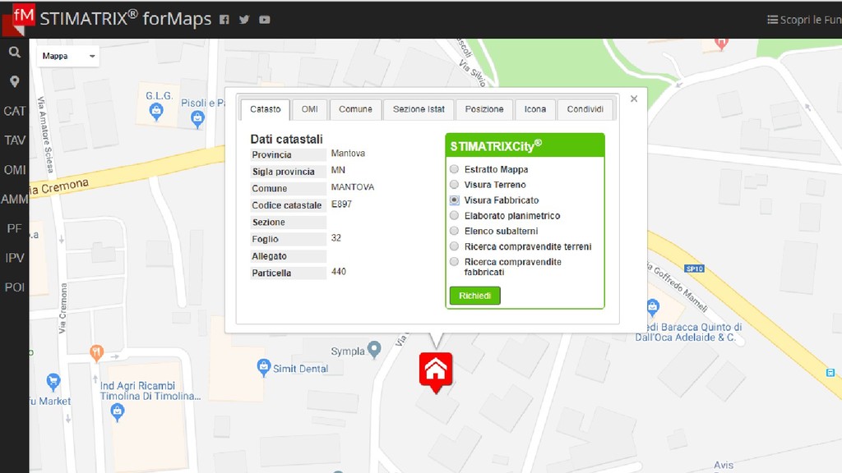The image size is (842, 473).
Task: Click the STIMATRIXCity green header
Action: (525, 145)
